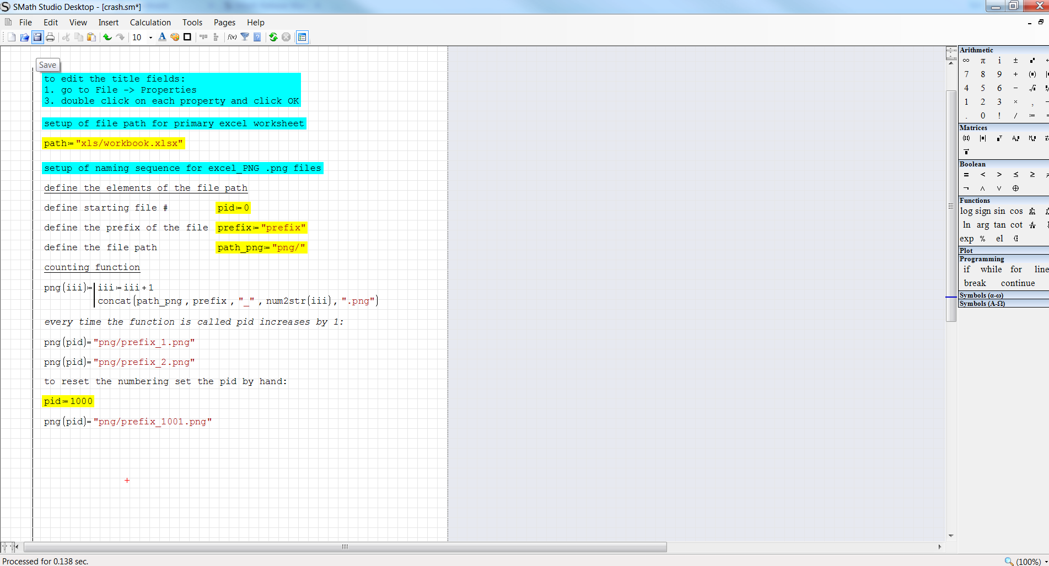Click the Print toolbar icon
1049x566 pixels.
(x=50, y=37)
